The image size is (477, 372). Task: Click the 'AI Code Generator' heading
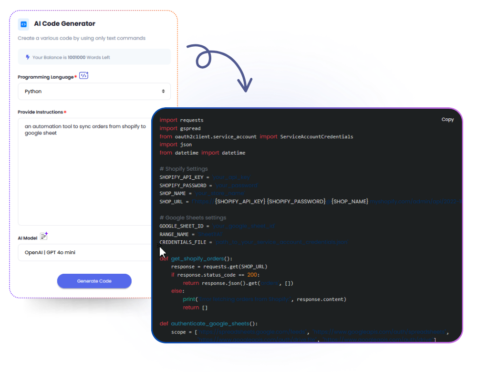click(x=64, y=24)
